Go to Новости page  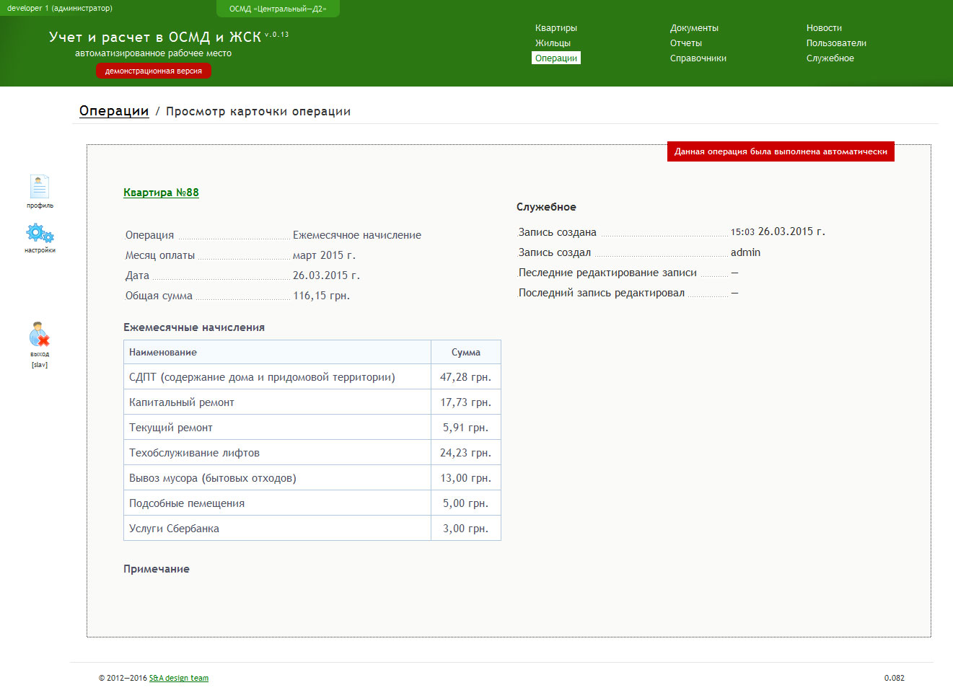[824, 28]
